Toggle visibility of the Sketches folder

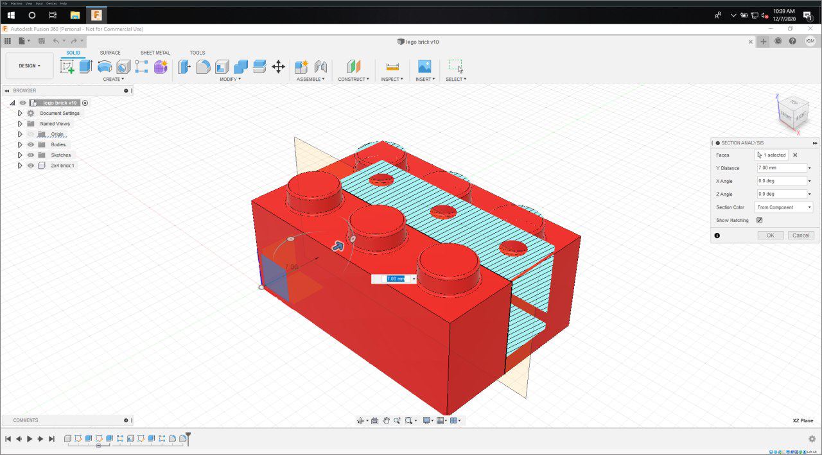pos(30,155)
